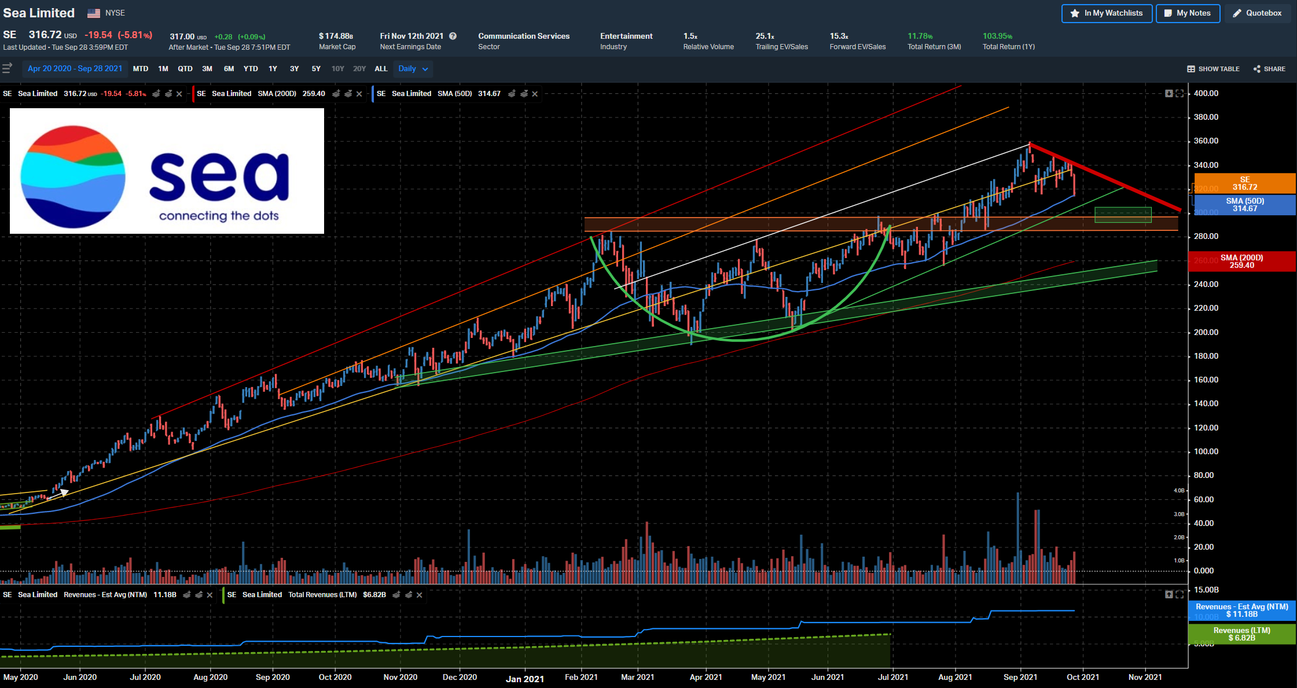This screenshot has width=1297, height=688.
Task: Open stacked layers icon for Total Revenues LTM
Action: point(409,595)
